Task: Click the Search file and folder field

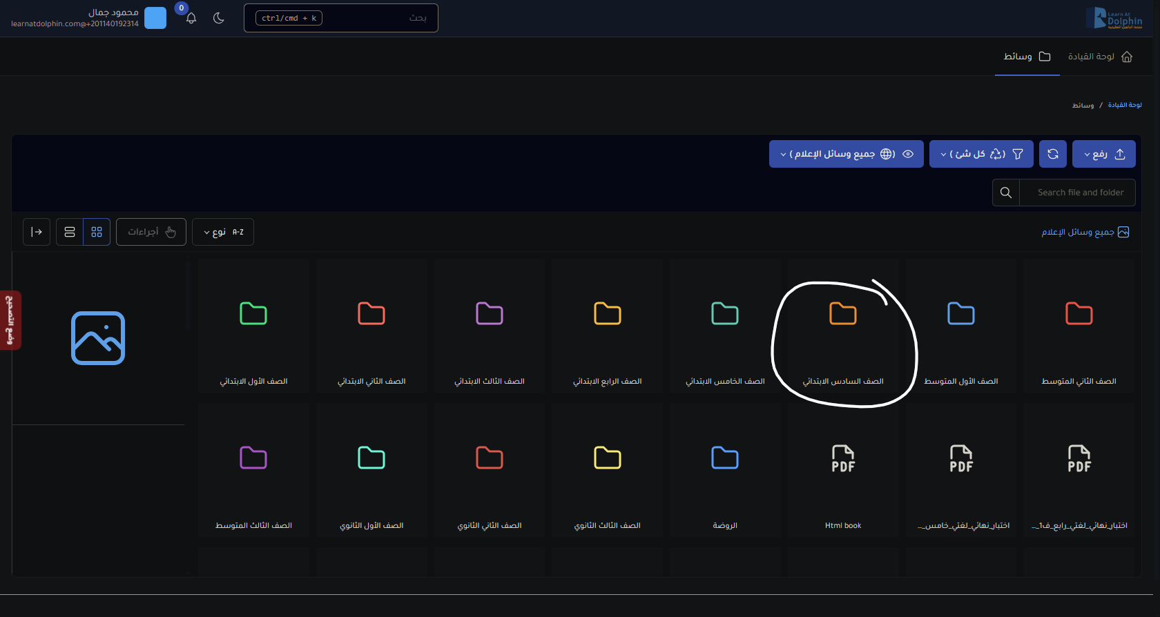Action: coord(1080,193)
